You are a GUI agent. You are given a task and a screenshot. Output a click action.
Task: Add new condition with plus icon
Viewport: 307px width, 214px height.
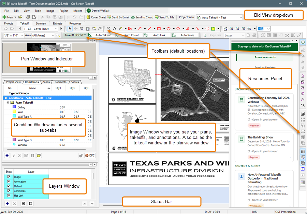7,156
